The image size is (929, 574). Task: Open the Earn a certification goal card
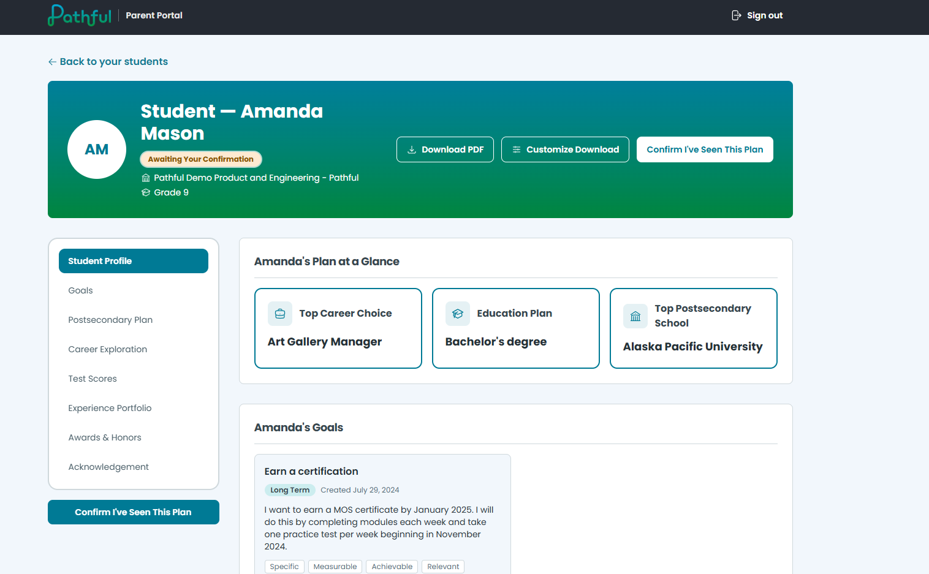tap(382, 515)
